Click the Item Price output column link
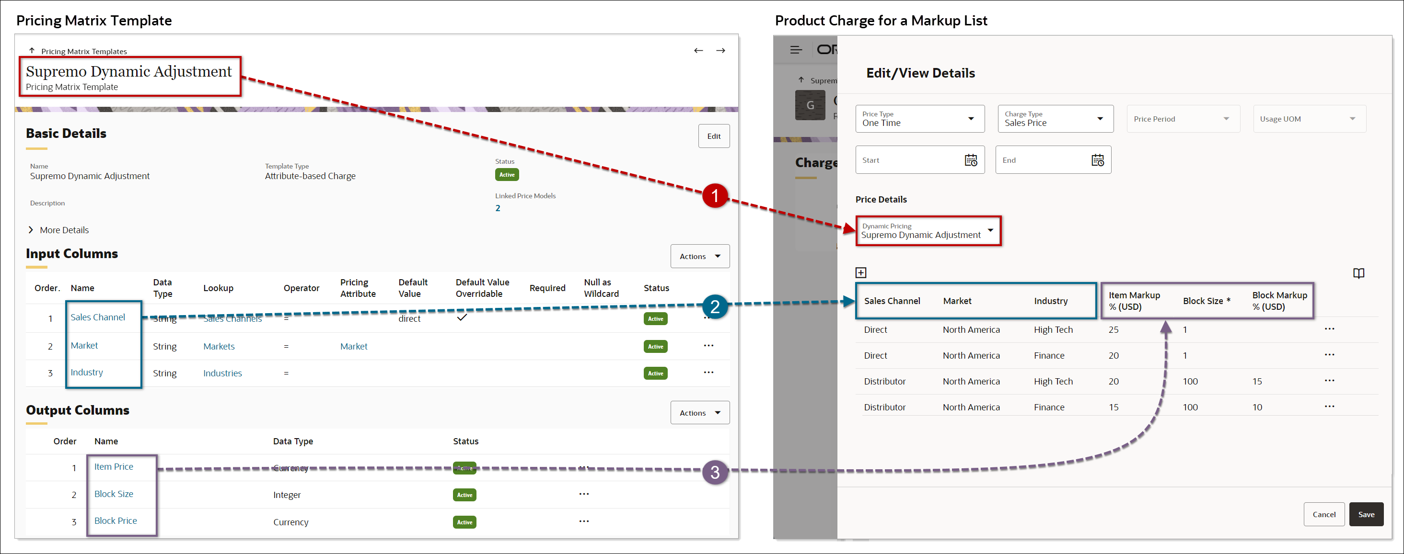Viewport: 1404px width, 554px height. 114,466
